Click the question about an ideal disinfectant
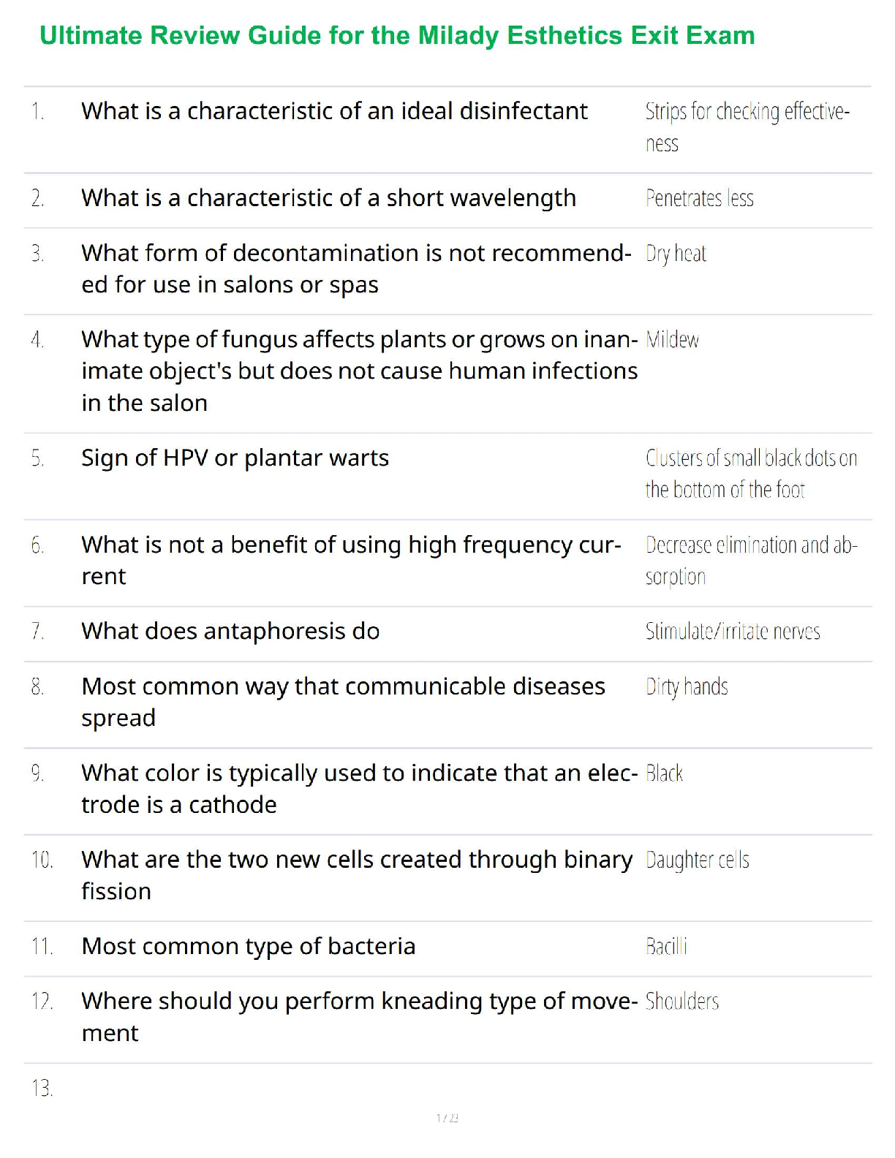 tap(334, 111)
